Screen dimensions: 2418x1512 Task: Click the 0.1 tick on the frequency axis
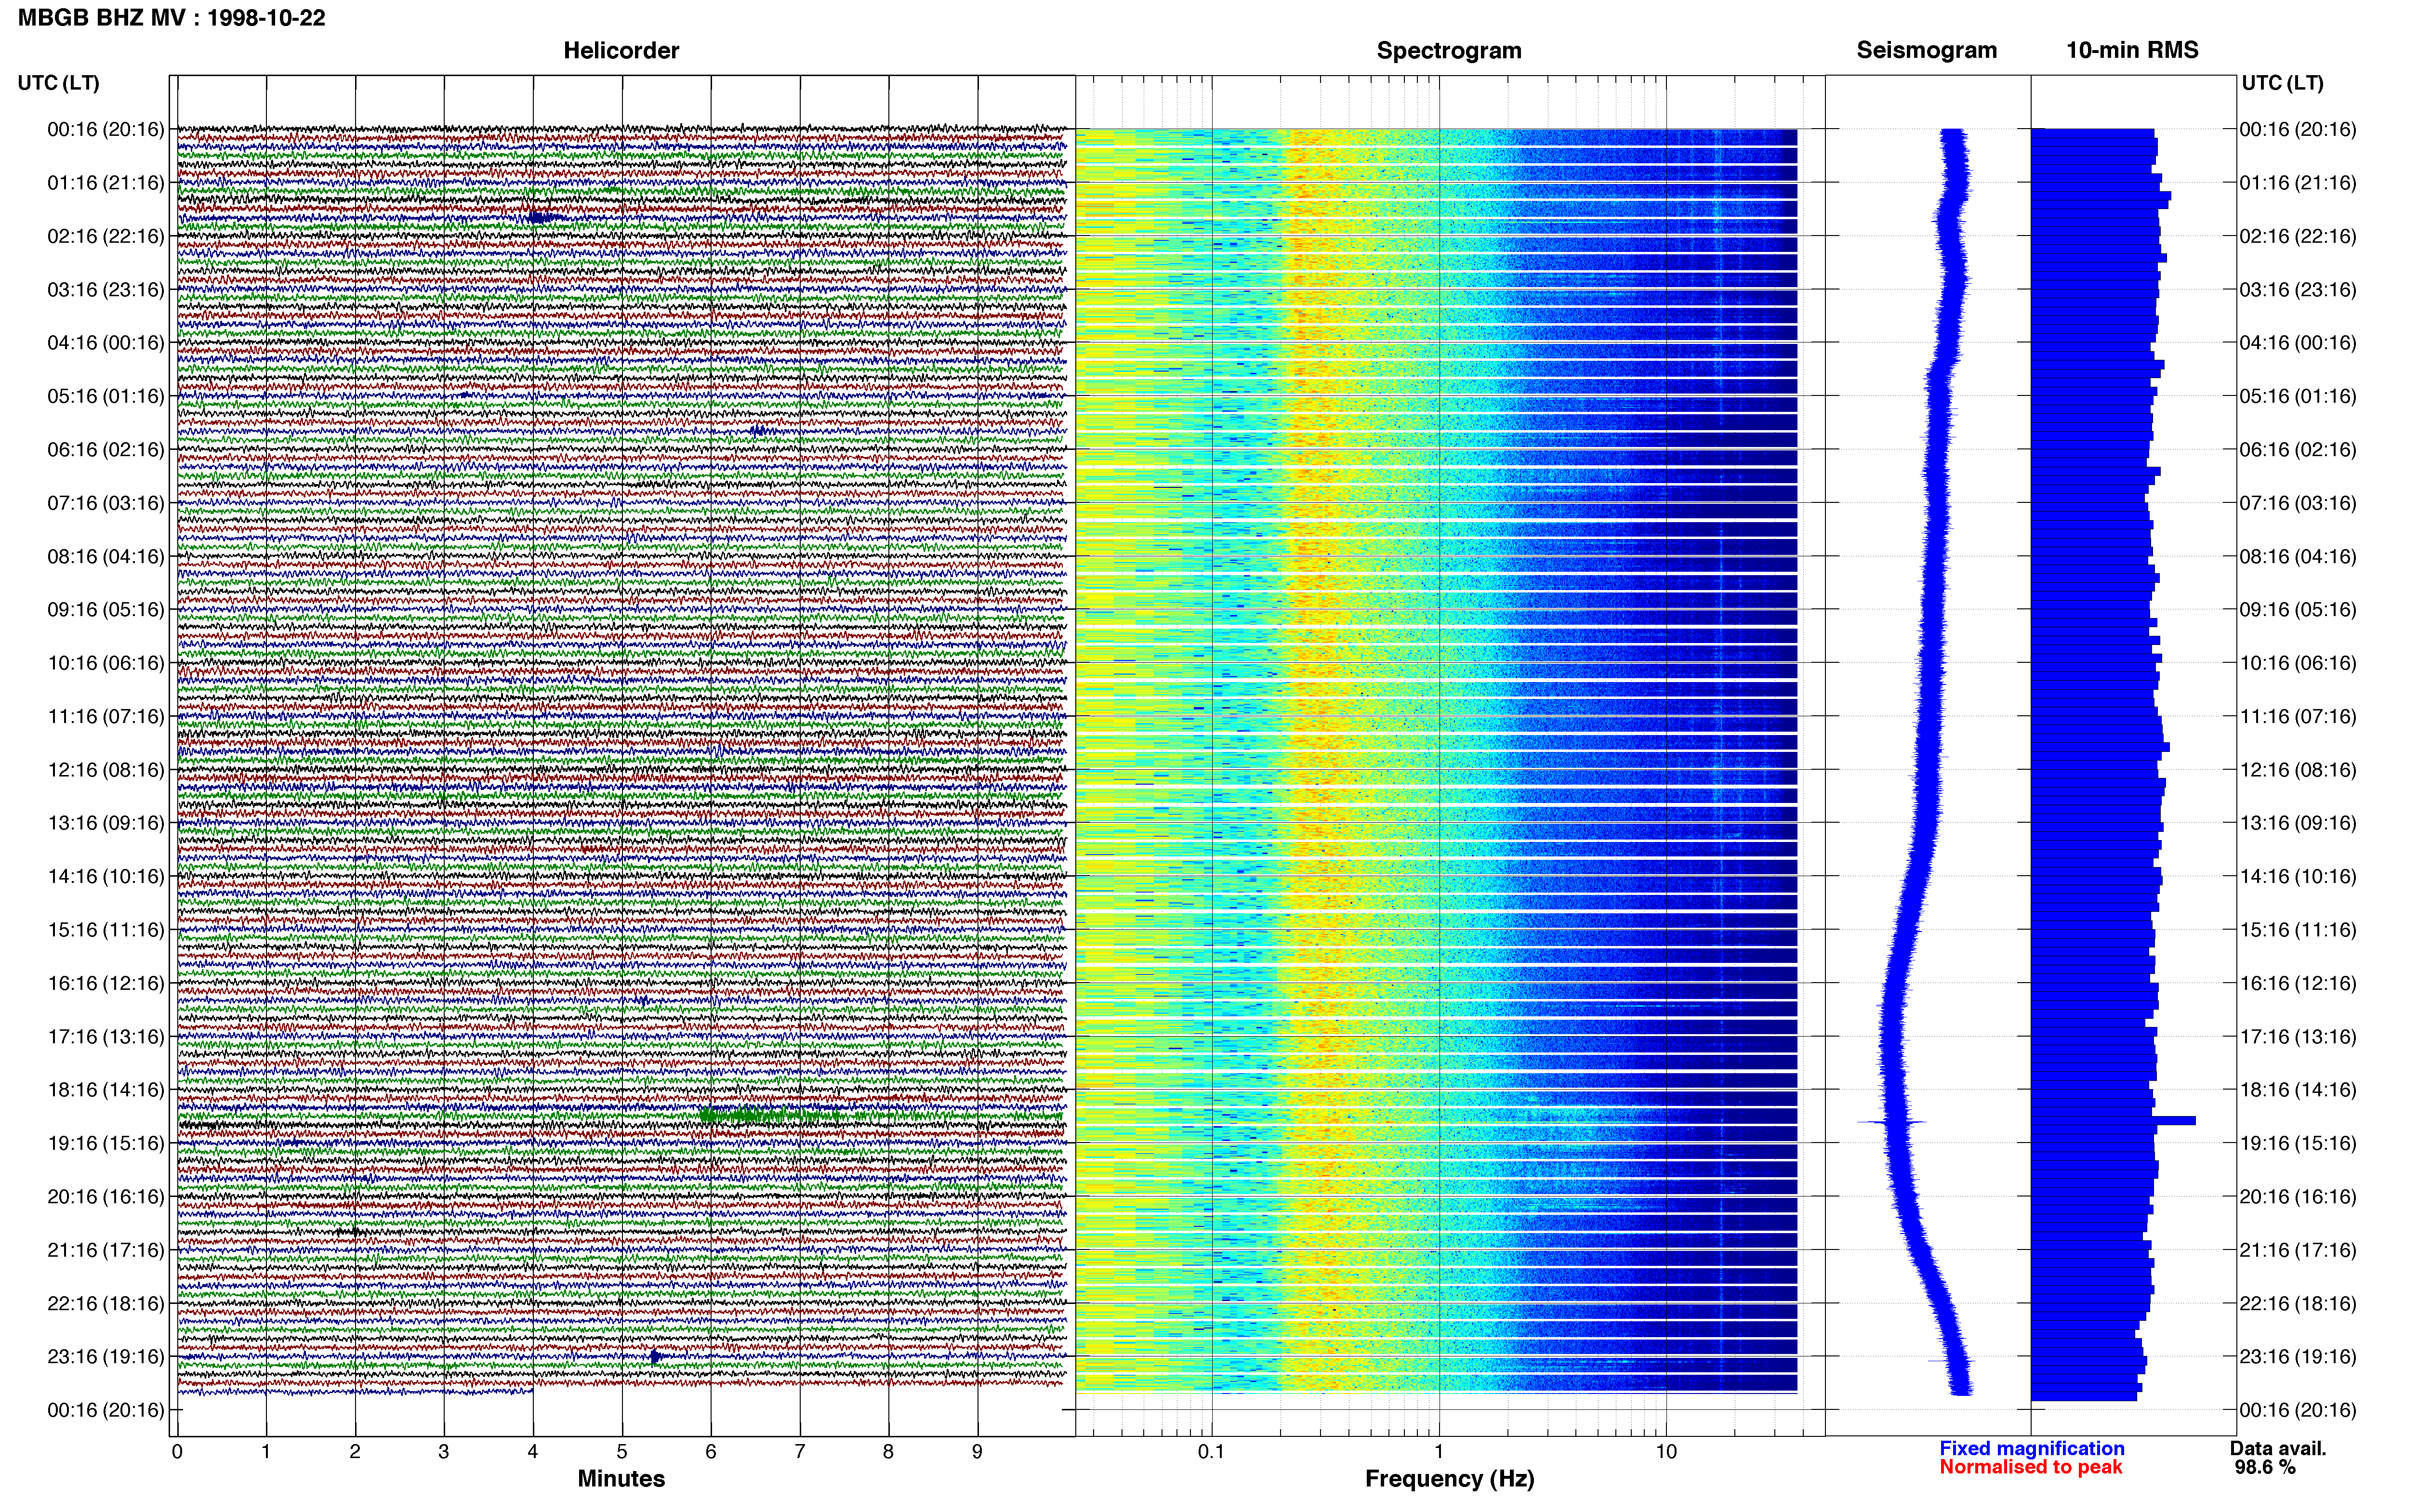(1211, 1452)
